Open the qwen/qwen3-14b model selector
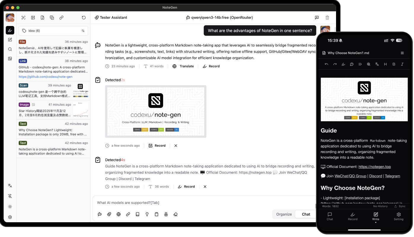Screen dimensions: 414x237 [x=219, y=18]
